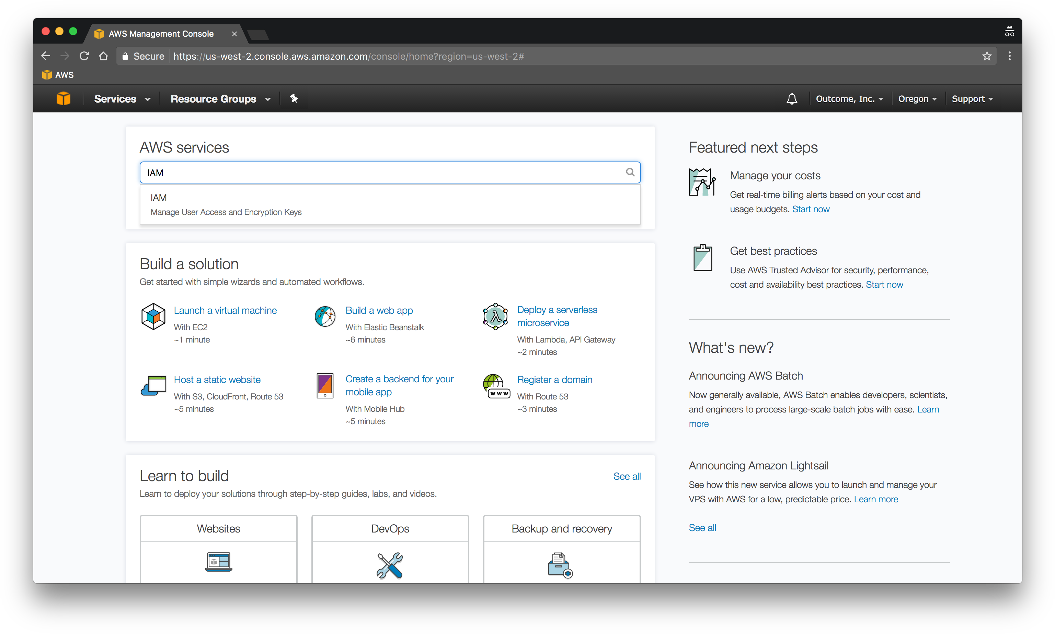Click the browser home icon
The image size is (1055, 634).
click(x=103, y=56)
